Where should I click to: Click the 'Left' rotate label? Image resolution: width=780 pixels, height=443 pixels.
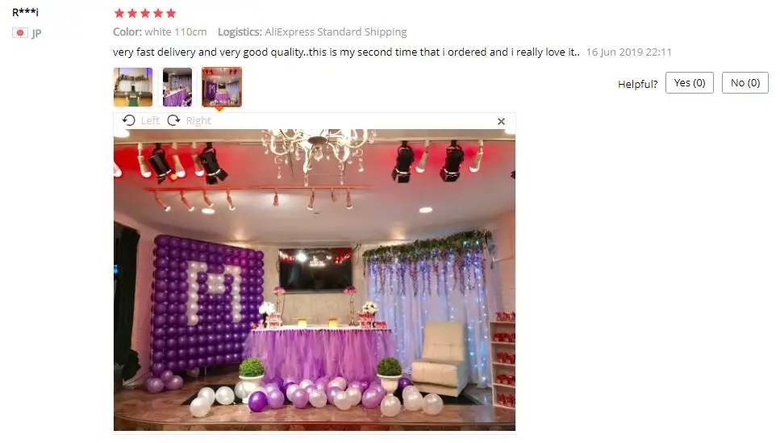[150, 120]
